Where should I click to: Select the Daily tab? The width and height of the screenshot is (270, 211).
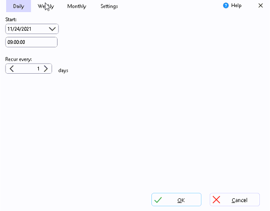[19, 6]
